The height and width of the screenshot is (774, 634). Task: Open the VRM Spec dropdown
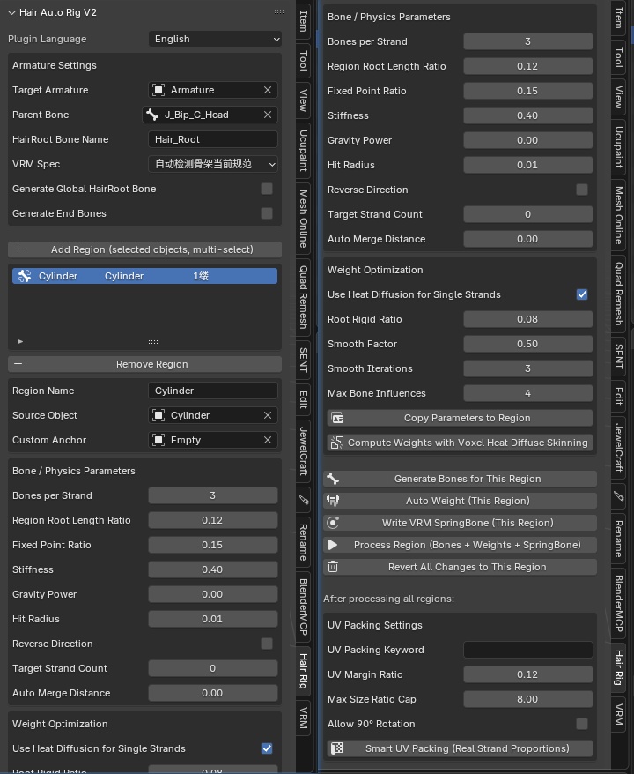[x=213, y=164]
